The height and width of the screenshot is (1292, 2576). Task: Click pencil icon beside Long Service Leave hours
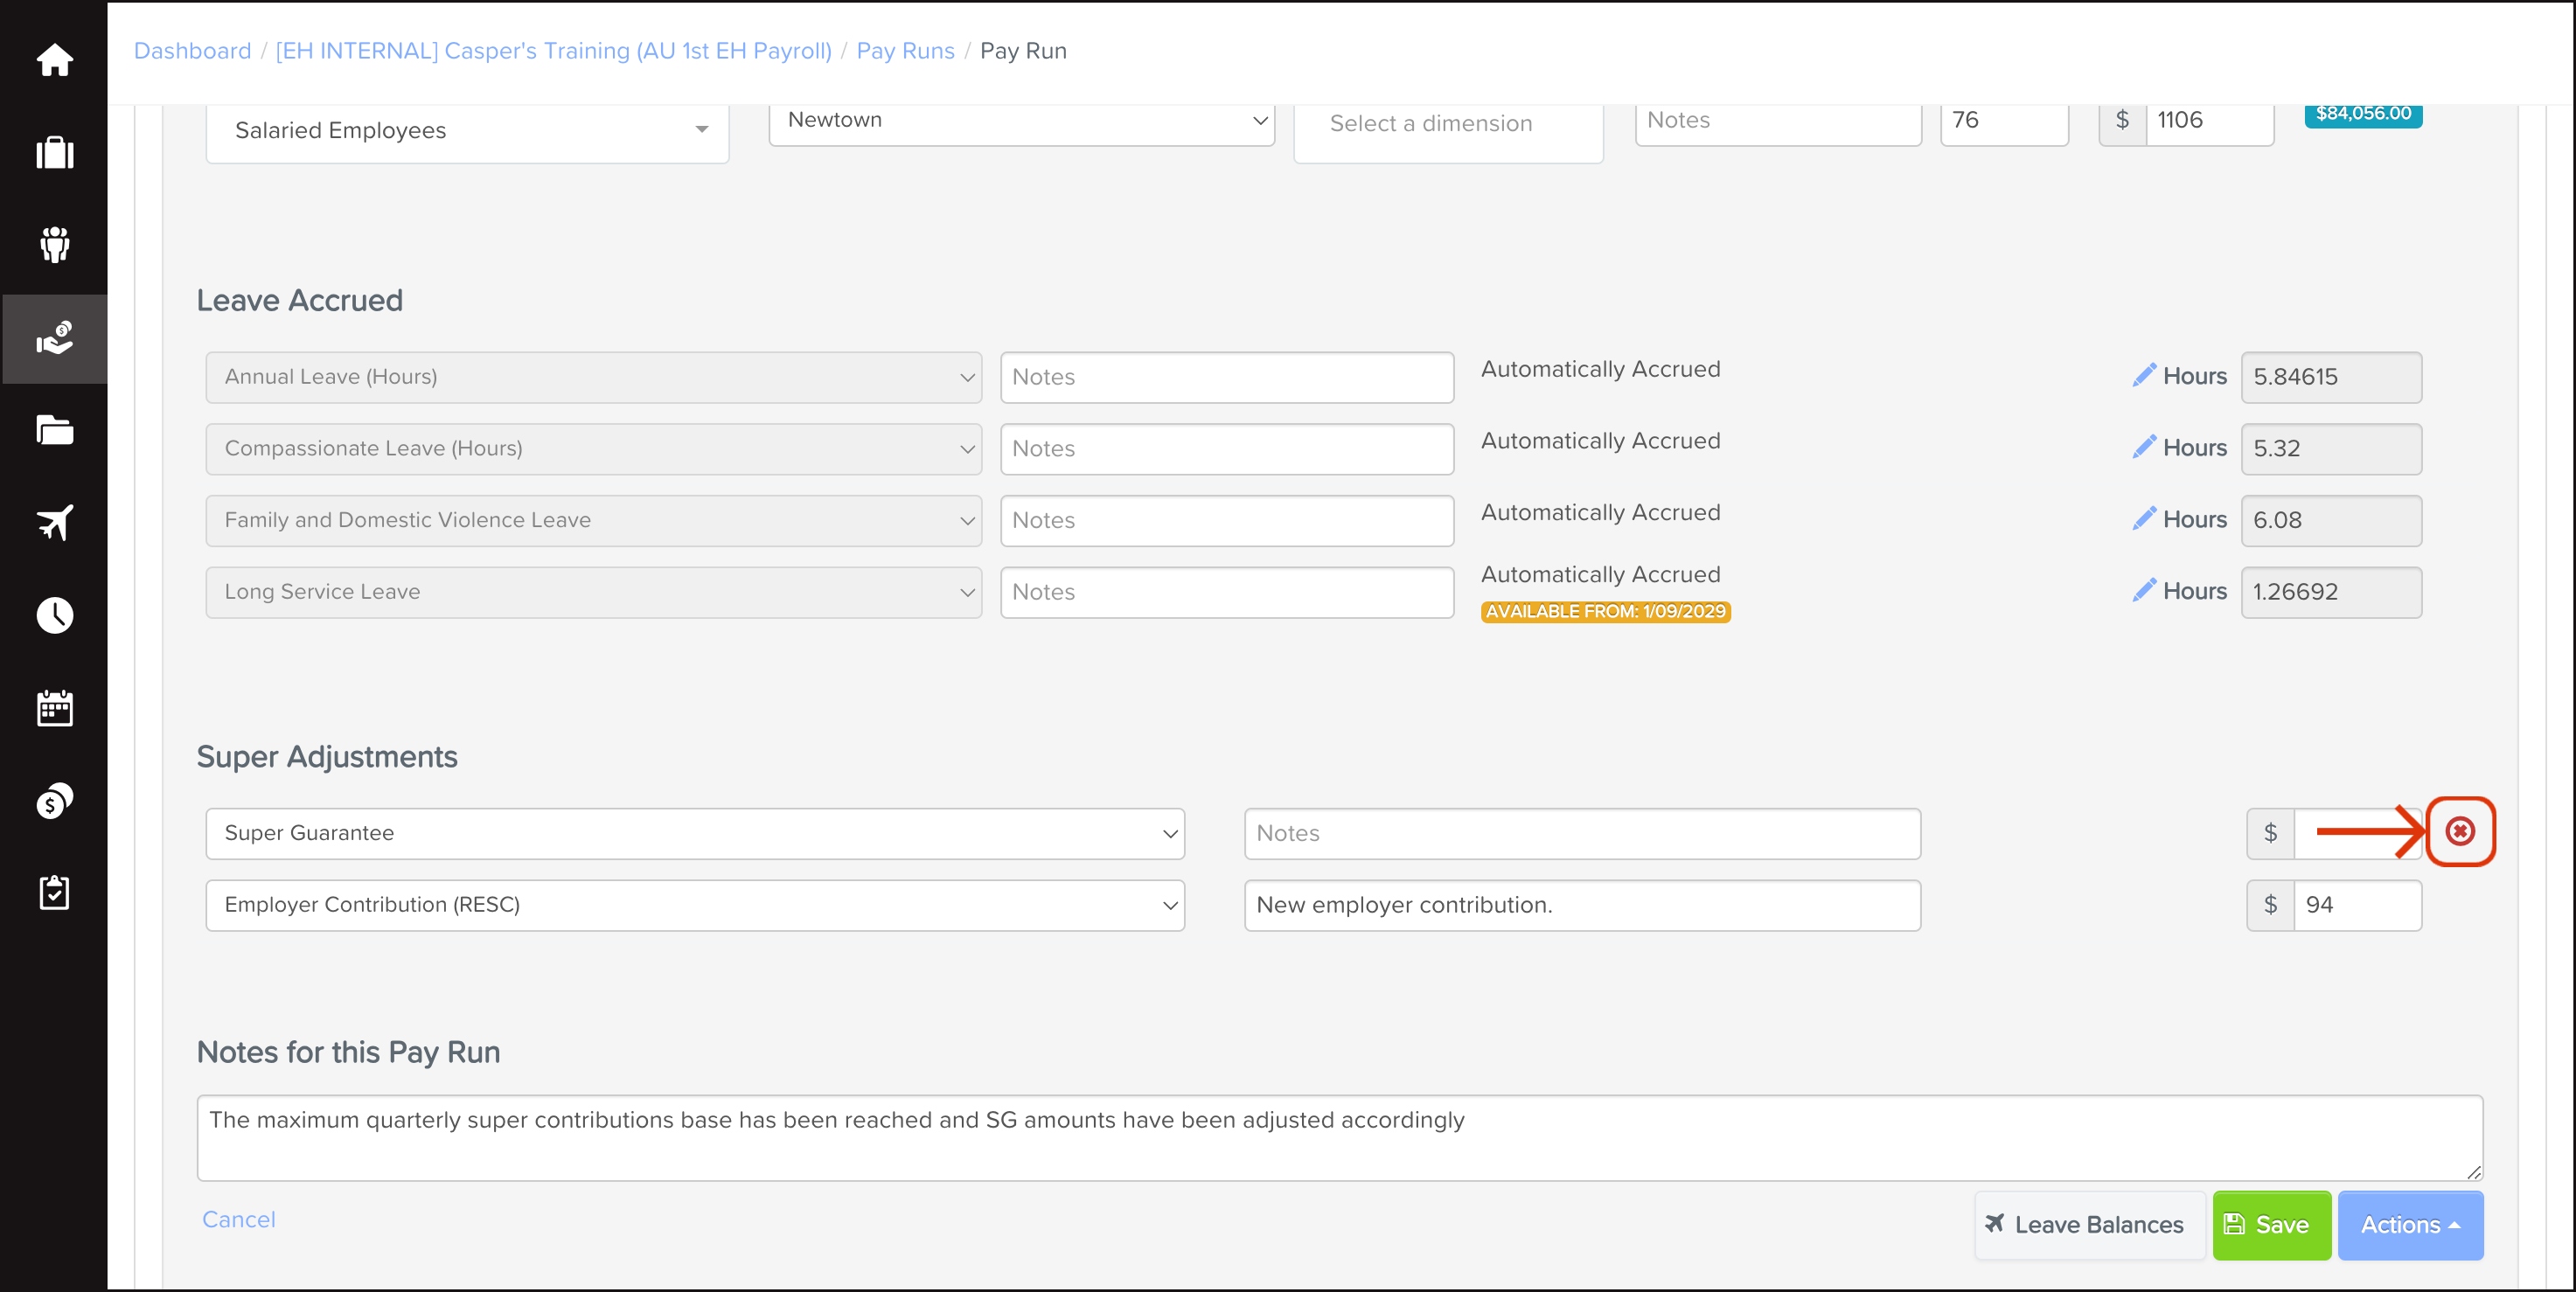[x=2142, y=591]
